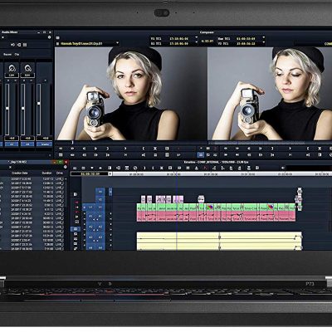Expand the record monitor top timecode dropdown arrow

tap(263, 37)
